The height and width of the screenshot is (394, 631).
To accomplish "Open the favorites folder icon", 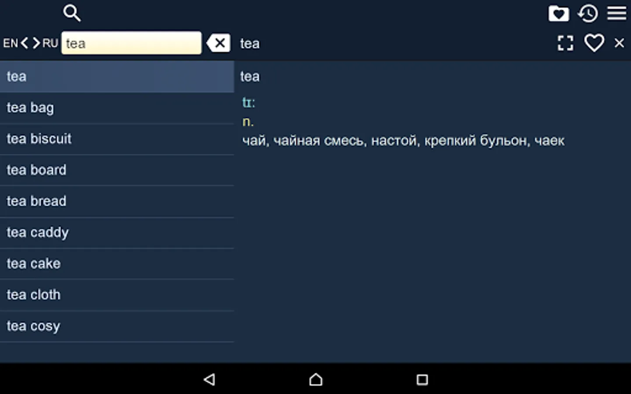I will coord(559,14).
